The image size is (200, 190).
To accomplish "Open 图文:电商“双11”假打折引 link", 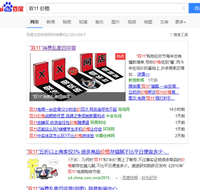I will 152,98.
